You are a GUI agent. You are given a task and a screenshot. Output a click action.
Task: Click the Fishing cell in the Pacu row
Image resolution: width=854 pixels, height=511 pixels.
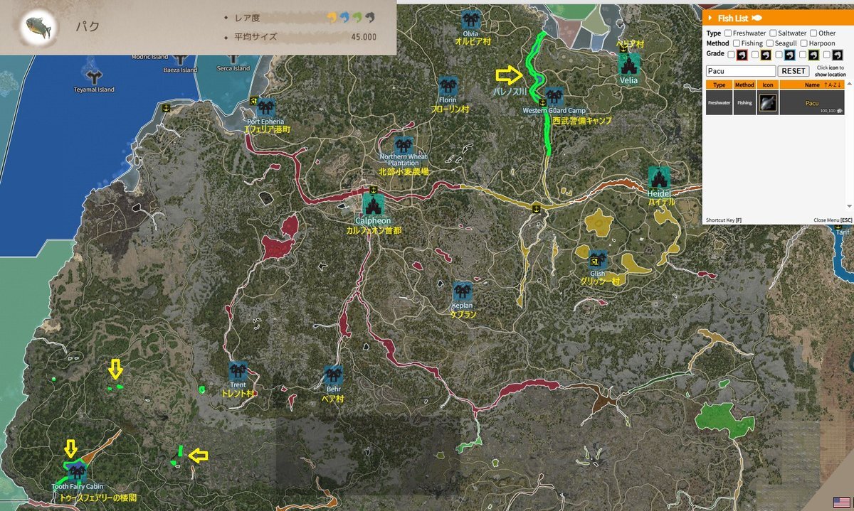tap(744, 103)
